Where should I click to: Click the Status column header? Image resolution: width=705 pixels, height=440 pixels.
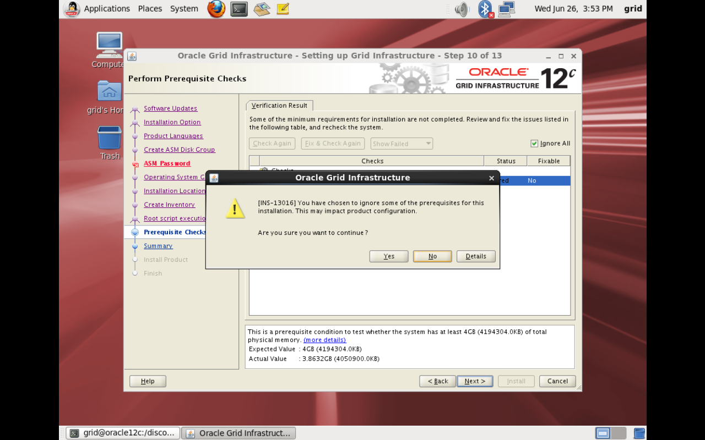pos(506,161)
